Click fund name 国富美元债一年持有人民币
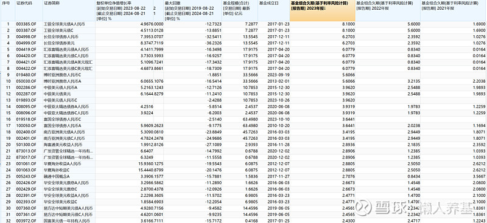Image resolution: width=487 pixels, height=223 pixels. click(67, 221)
